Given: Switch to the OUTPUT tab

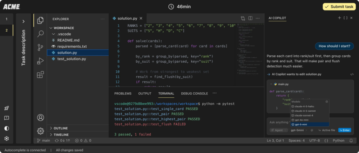Looking at the screenshot, I should pyautogui.click(x=145, y=93).
